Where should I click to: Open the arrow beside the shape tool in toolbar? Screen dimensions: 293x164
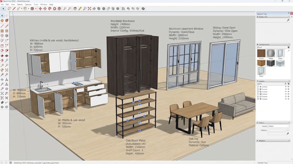point(28,9)
